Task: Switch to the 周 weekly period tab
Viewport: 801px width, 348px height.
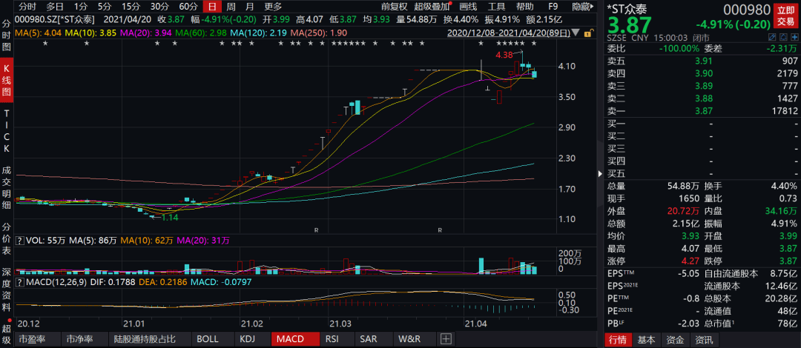Action: tap(231, 7)
